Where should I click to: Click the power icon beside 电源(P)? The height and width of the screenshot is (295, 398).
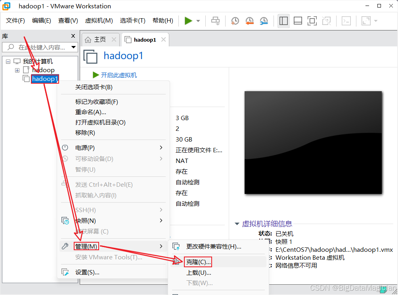65,147
